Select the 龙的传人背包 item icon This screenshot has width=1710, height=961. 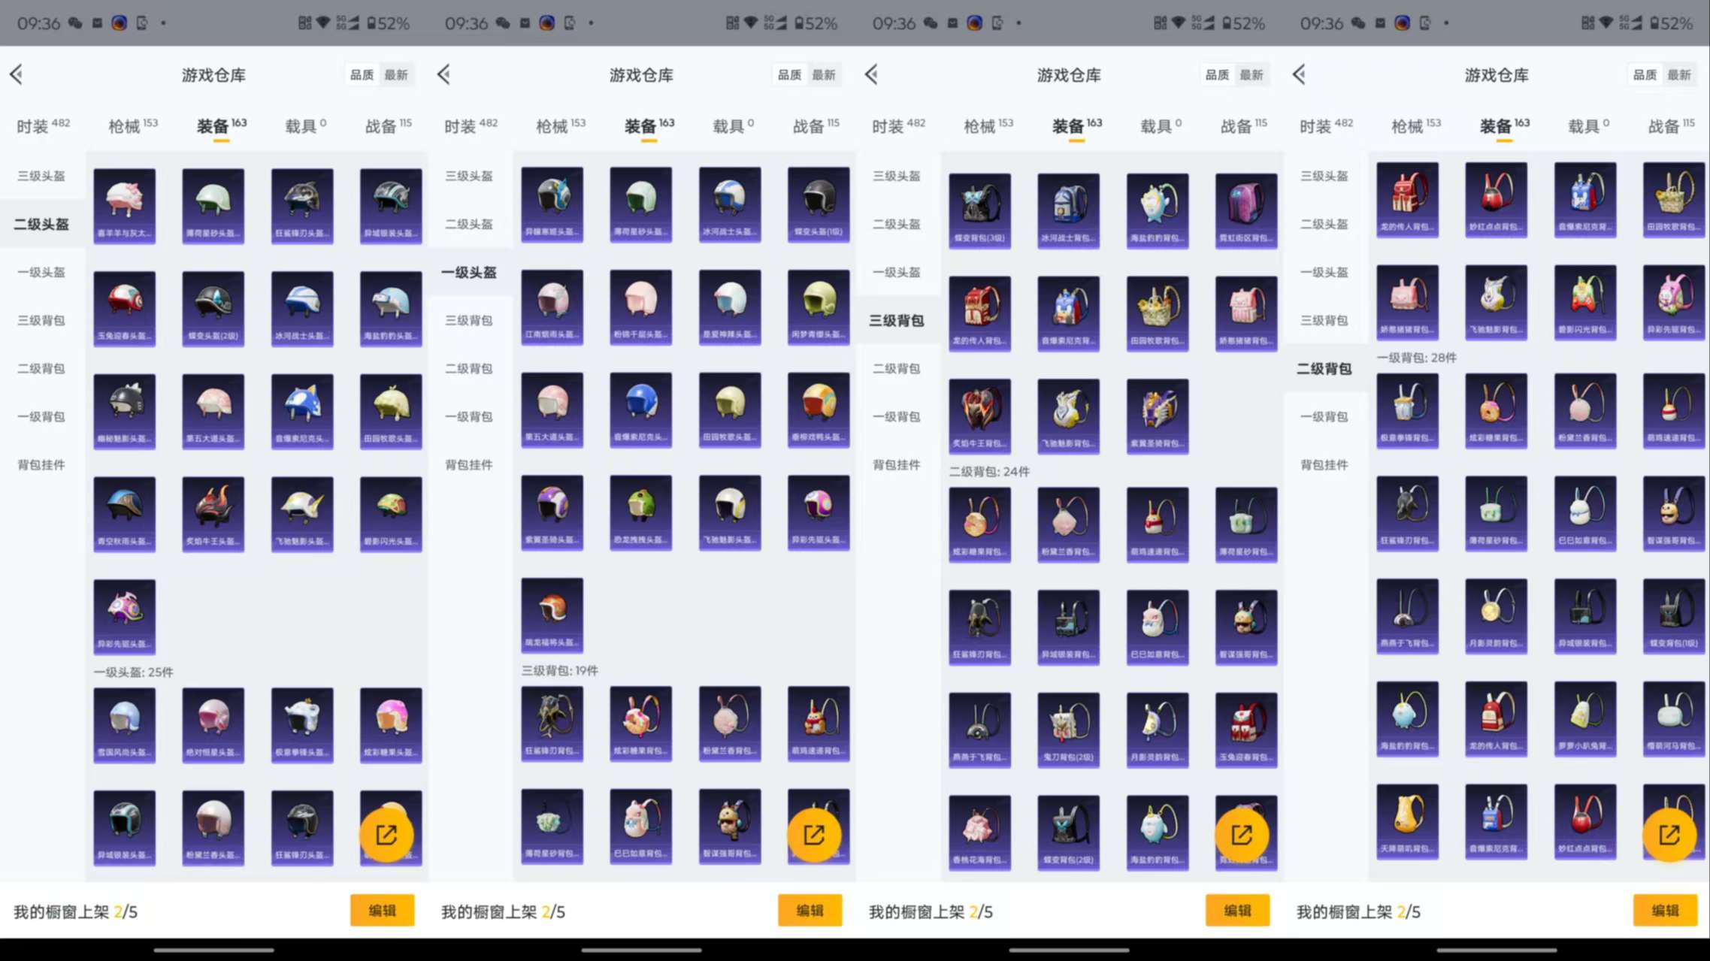pos(980,313)
